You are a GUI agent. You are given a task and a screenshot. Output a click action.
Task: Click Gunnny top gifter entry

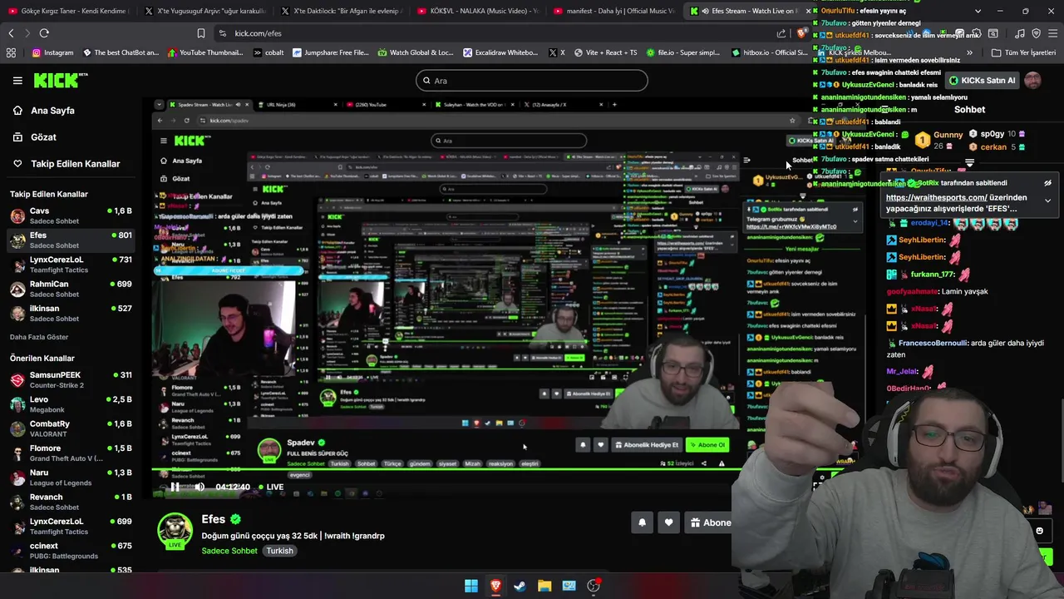pyautogui.click(x=938, y=140)
